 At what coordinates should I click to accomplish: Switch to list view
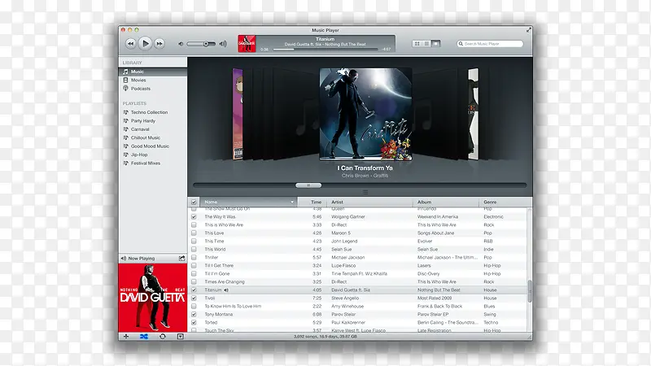pyautogui.click(x=426, y=44)
